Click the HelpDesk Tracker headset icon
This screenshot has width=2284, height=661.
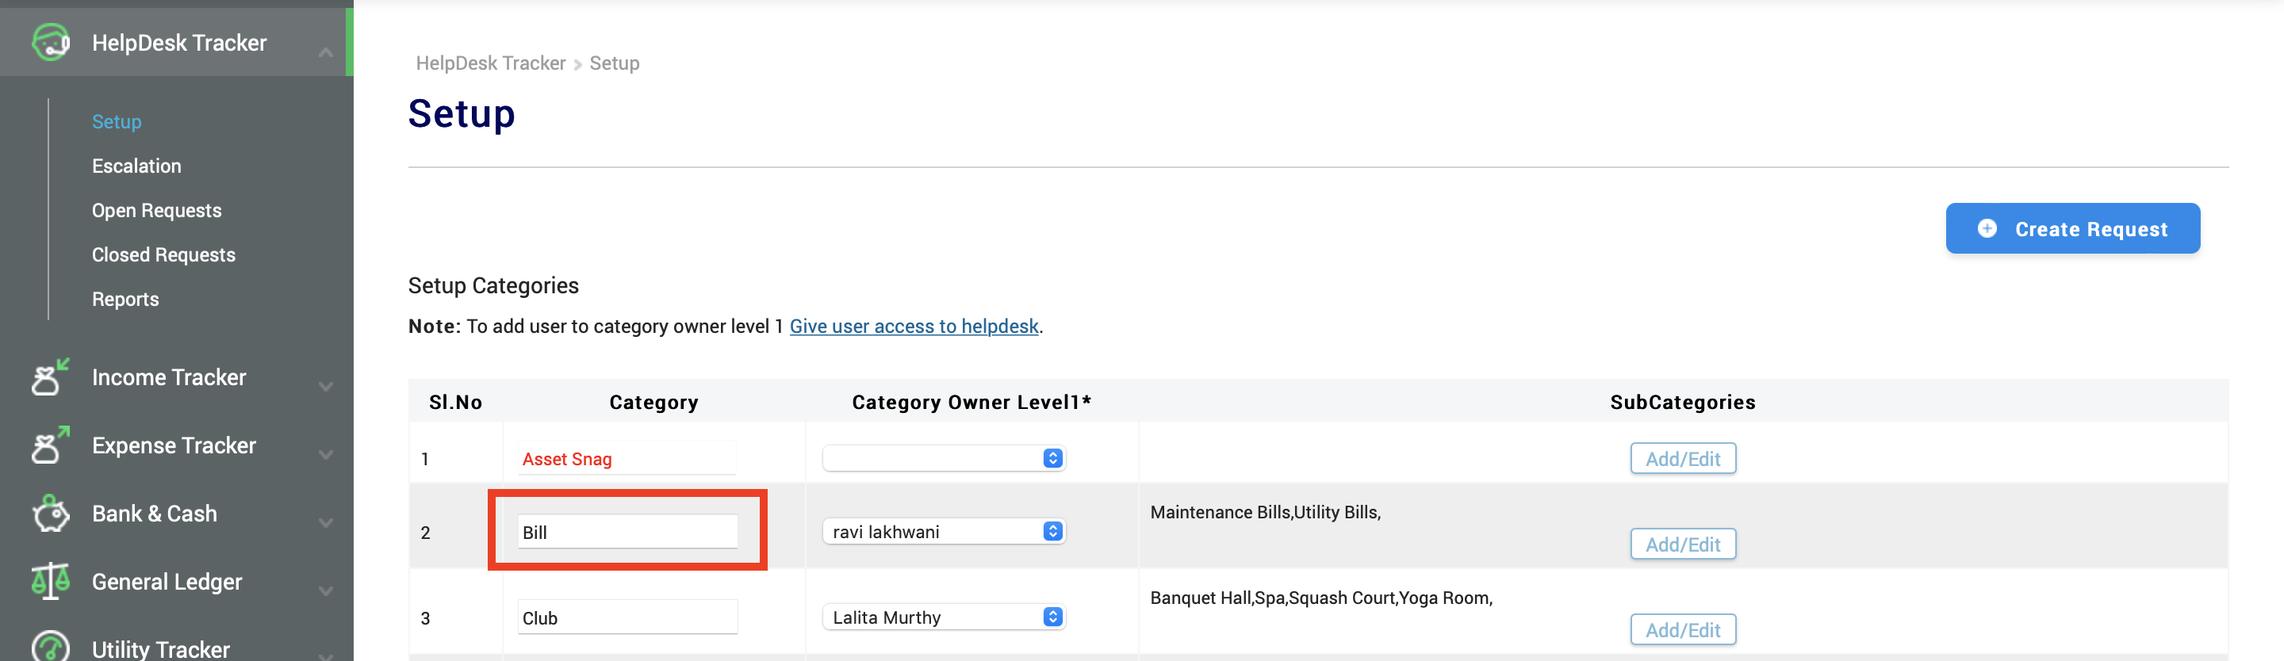(x=51, y=42)
